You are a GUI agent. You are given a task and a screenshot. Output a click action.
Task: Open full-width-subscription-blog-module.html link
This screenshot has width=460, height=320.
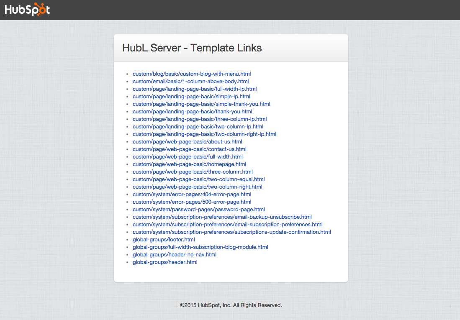(x=200, y=247)
